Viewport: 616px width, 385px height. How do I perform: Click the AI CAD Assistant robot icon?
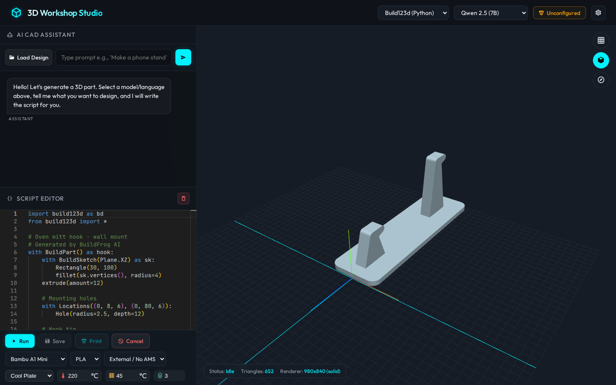click(x=10, y=35)
